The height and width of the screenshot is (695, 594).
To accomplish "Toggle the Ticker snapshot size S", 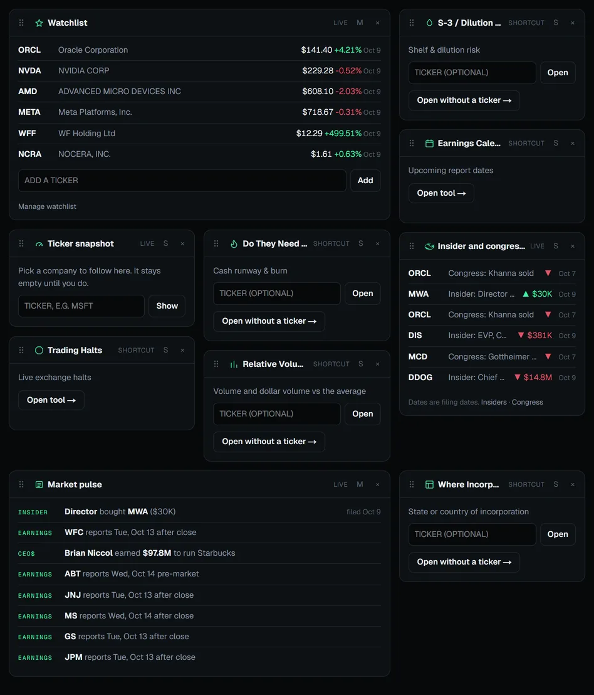I will [x=165, y=243].
